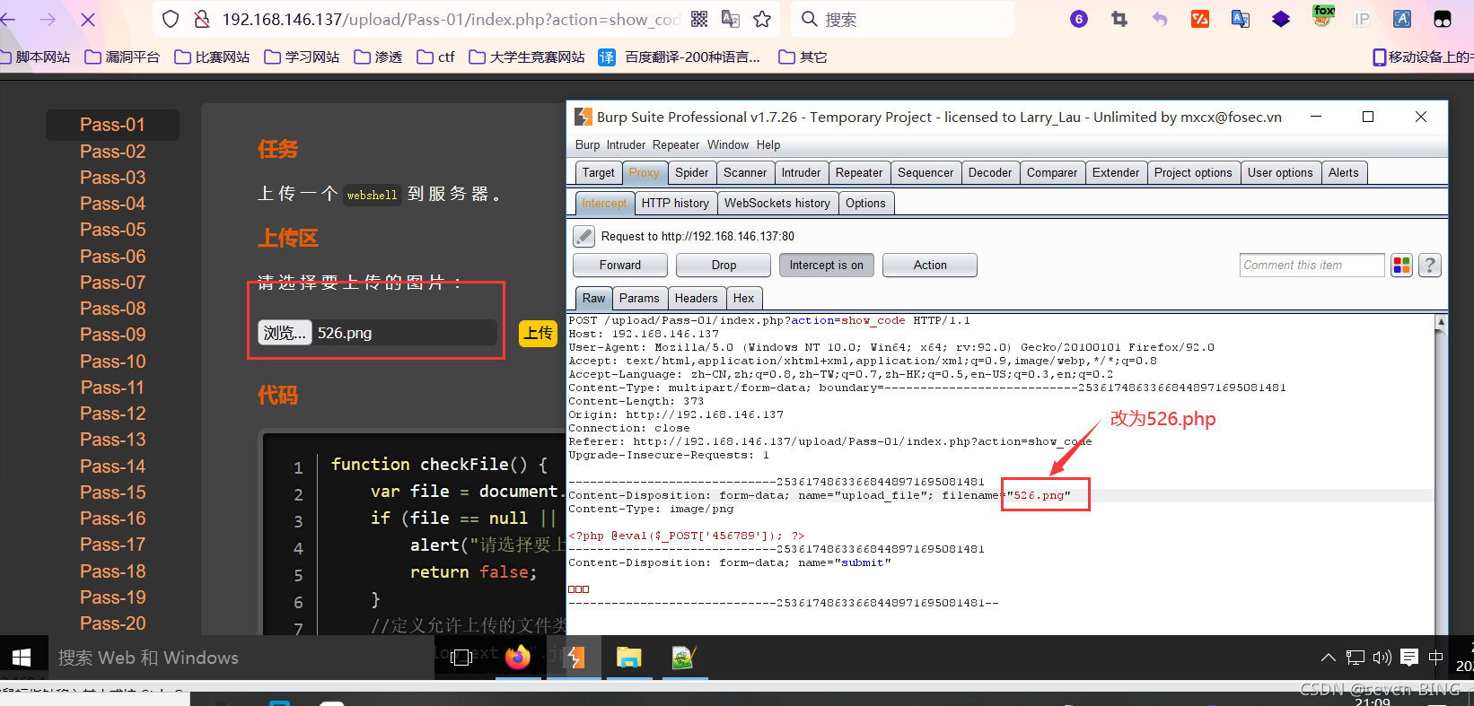Open Pass-02 in the sidebar

tap(112, 151)
